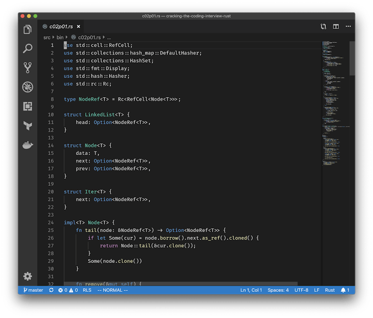Change language mode from Rust
Viewport: 373px width, 318px height.
pos(330,290)
